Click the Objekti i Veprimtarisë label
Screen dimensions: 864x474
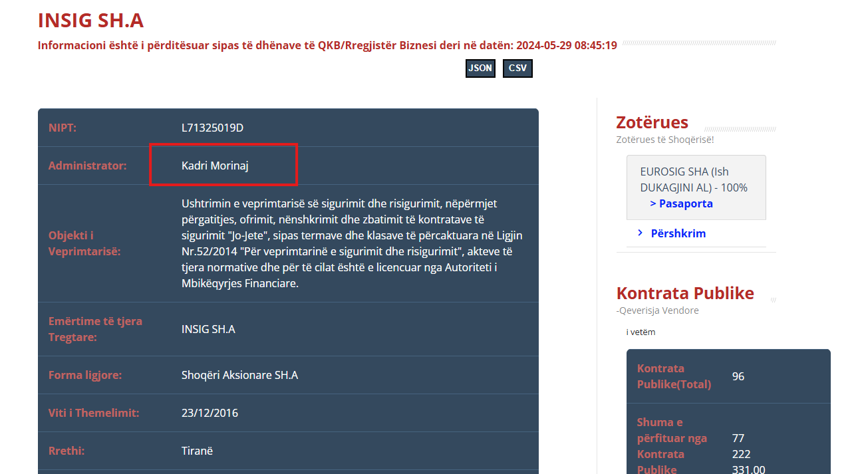[84, 243]
